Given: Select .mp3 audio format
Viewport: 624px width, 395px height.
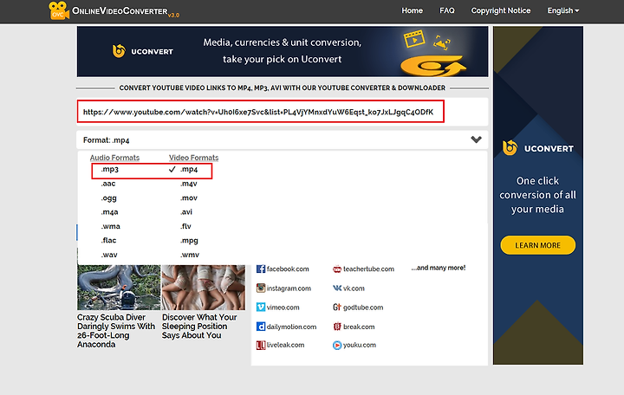Looking at the screenshot, I should tap(110, 169).
